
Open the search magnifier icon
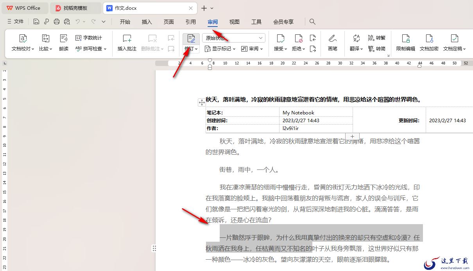tap(312, 21)
